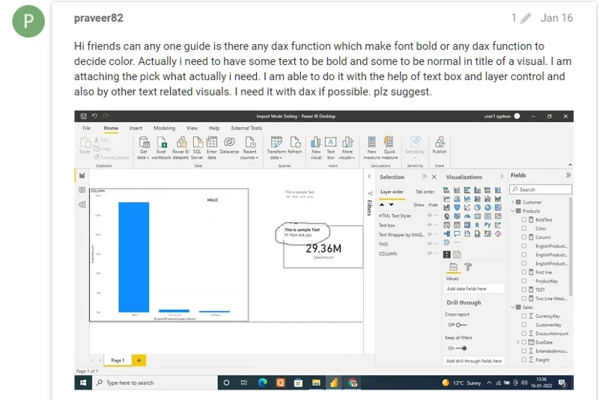Switch to Data view in left sidebar
The height and width of the screenshot is (400, 599).
(82, 190)
